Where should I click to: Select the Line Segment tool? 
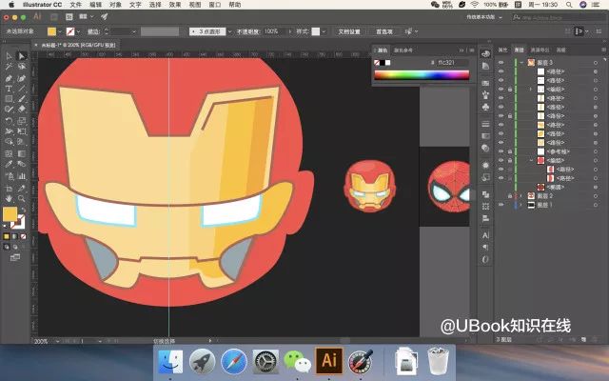pyautogui.click(x=22, y=89)
